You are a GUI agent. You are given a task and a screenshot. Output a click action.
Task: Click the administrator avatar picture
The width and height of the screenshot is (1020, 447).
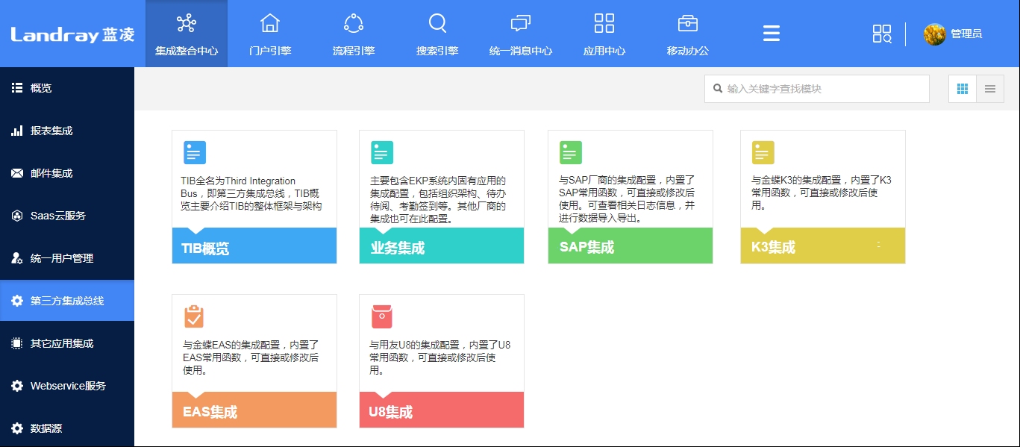pos(935,34)
